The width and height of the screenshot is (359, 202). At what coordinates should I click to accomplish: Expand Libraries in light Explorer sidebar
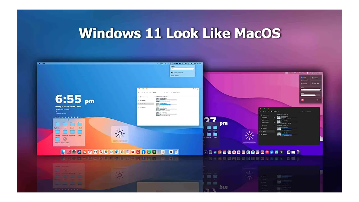point(138,100)
